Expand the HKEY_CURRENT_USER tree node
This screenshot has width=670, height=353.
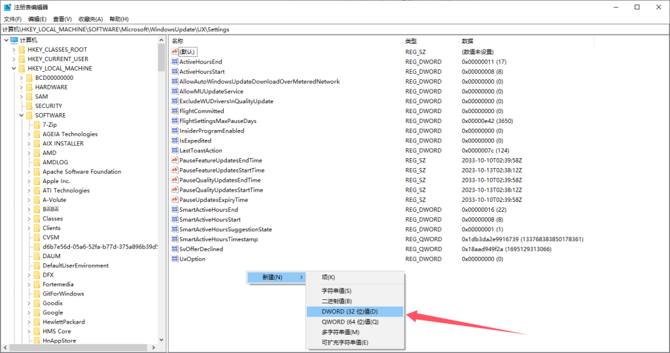14,59
